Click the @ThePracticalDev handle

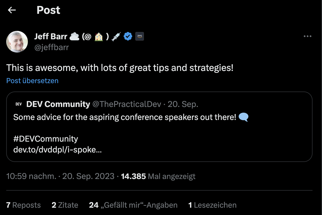coord(127,104)
